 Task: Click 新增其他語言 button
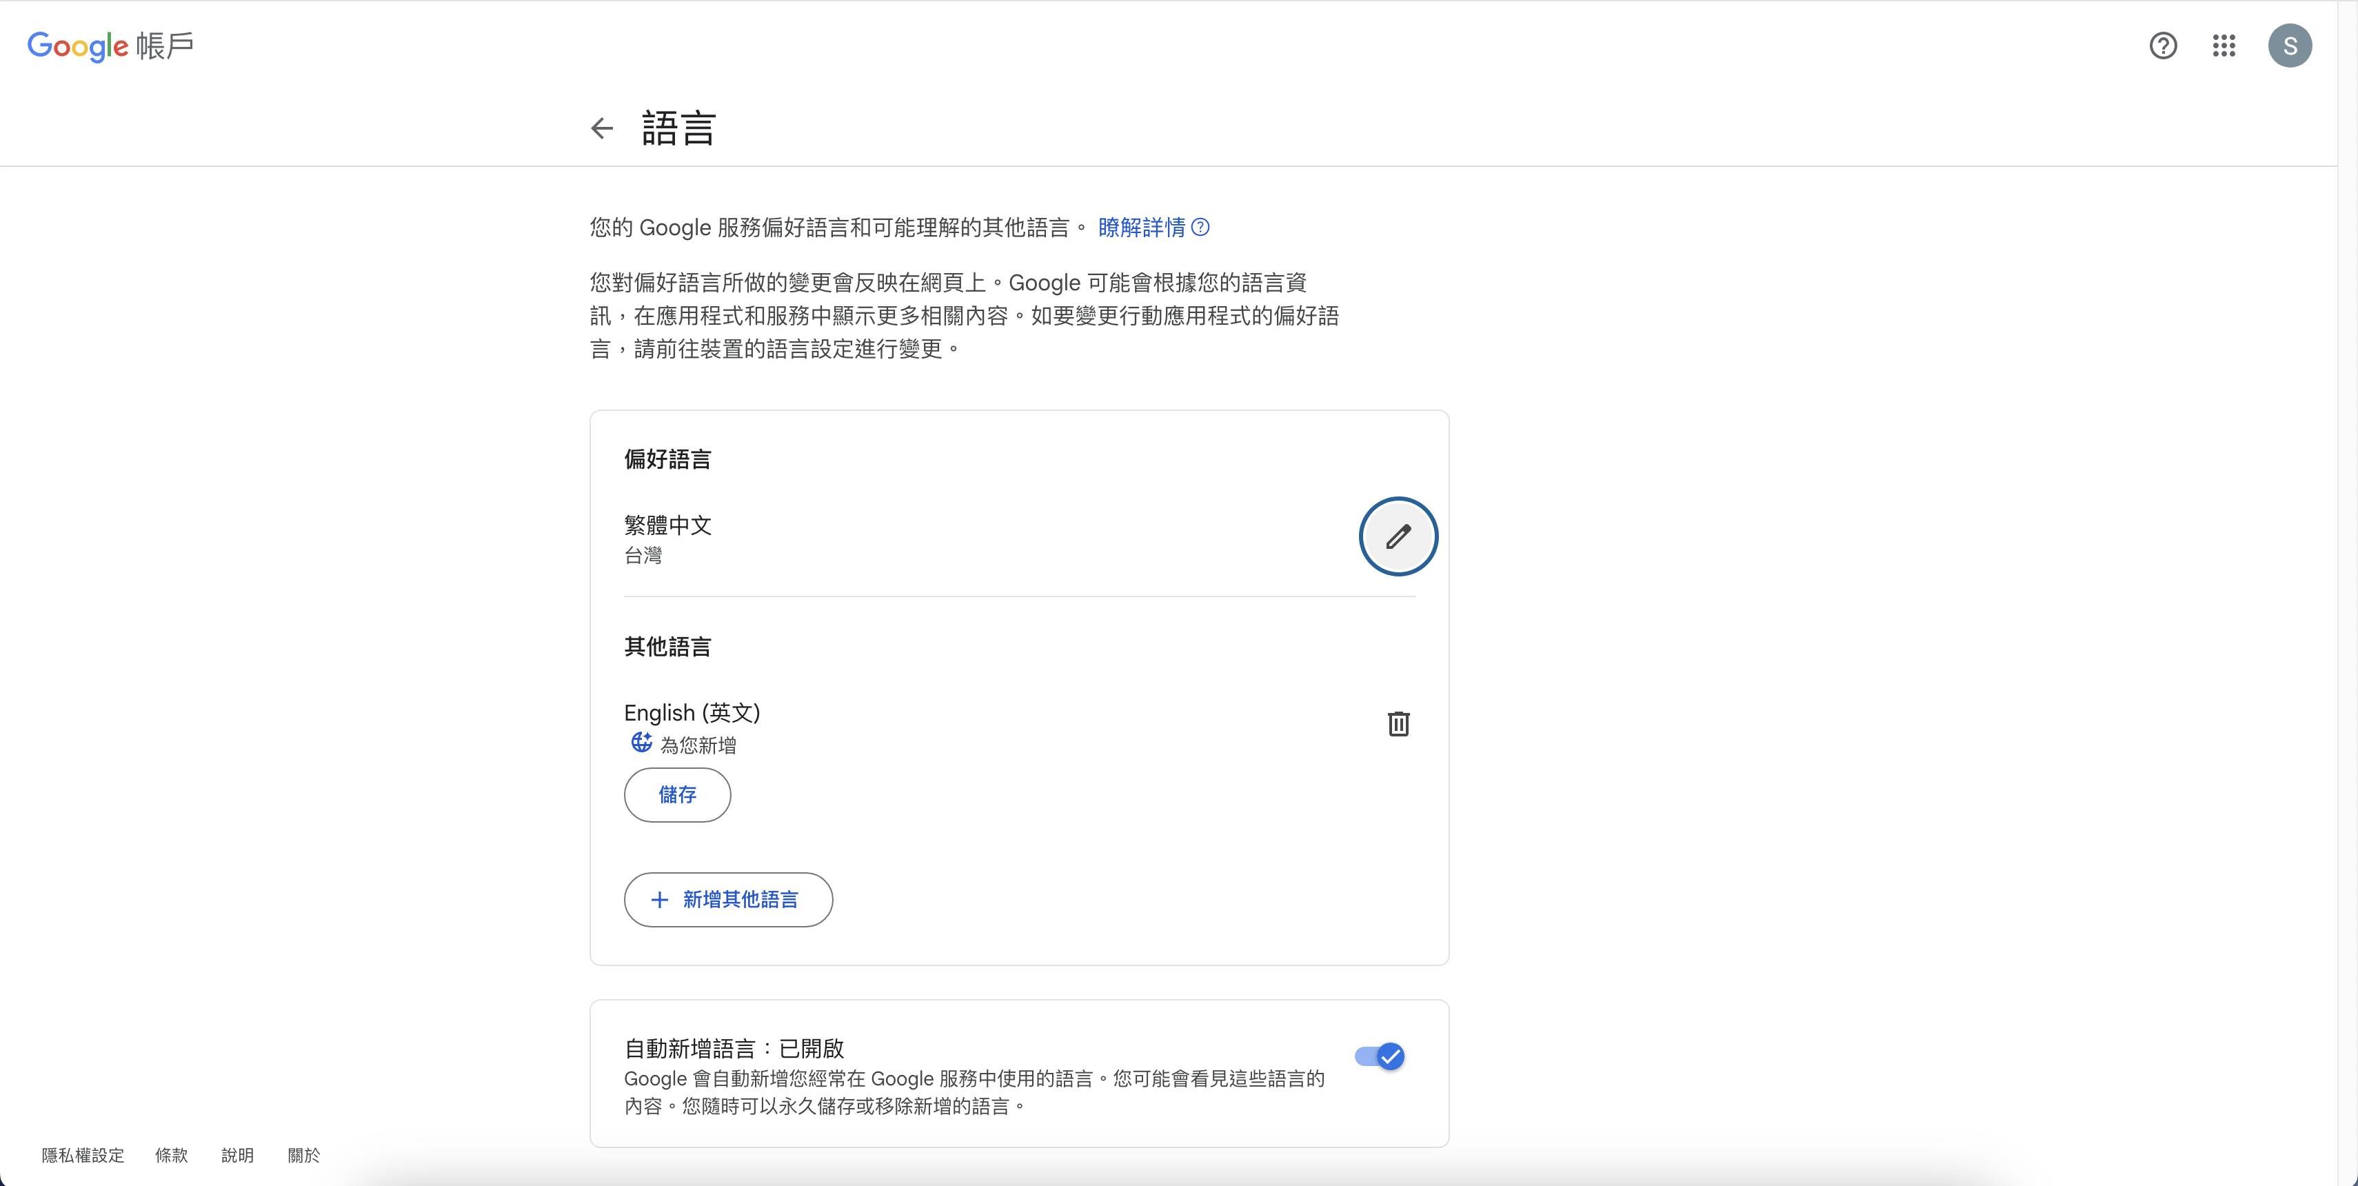point(729,900)
